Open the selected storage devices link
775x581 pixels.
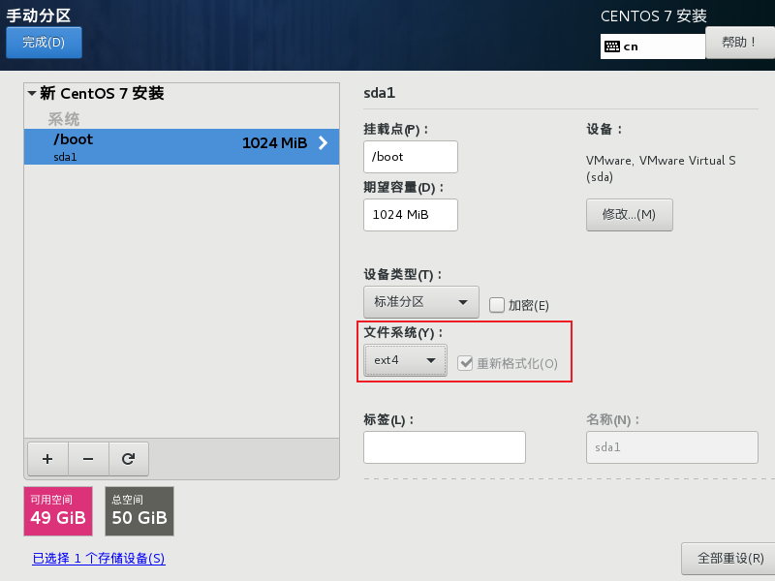(x=97, y=559)
